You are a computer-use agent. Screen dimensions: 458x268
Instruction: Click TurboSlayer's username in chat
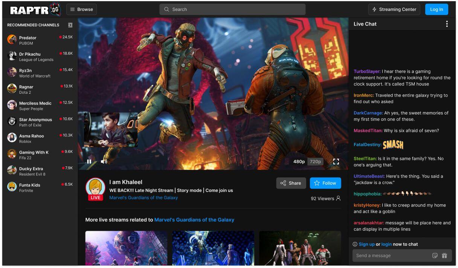click(367, 72)
